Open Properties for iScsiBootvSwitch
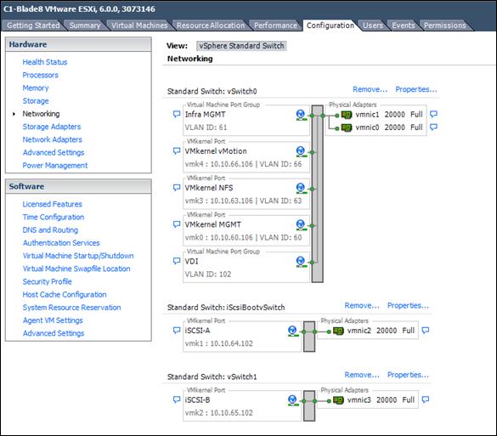Image resolution: width=497 pixels, height=436 pixels. pos(408,306)
